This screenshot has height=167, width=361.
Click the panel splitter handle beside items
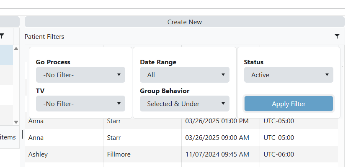[22, 134]
